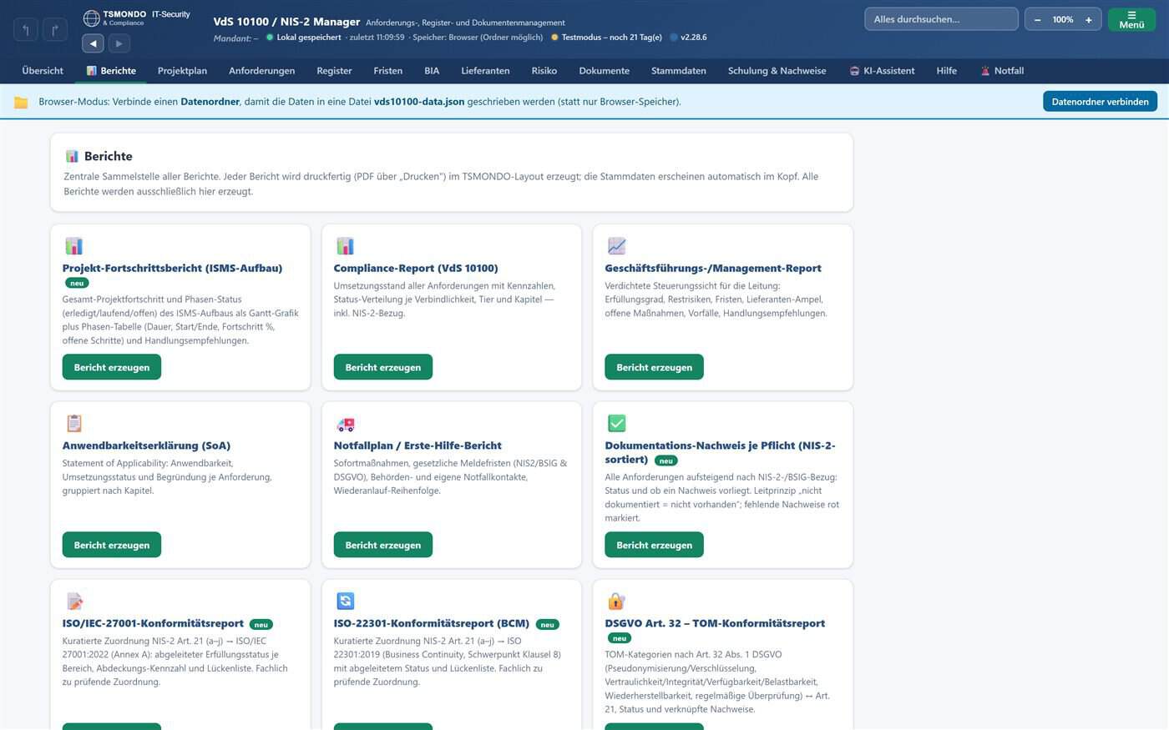Increase zoom with the plus button

tap(1088, 19)
